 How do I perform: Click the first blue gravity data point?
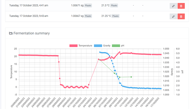[x=100, y=52]
